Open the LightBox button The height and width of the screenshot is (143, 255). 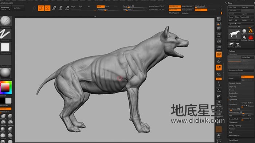click(18, 8)
